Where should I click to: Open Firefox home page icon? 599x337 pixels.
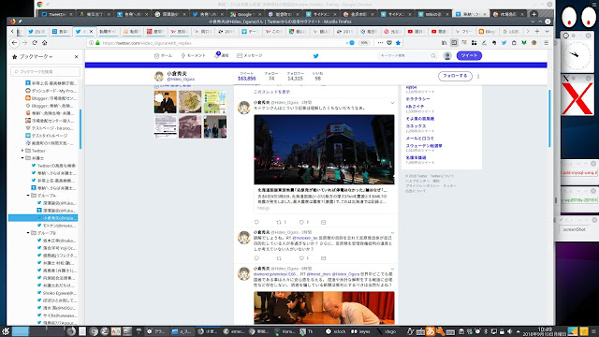[x=44, y=43]
